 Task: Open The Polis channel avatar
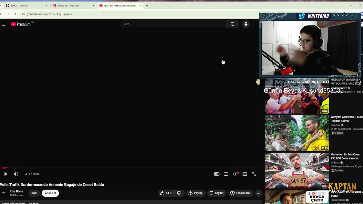pyautogui.click(x=3, y=193)
